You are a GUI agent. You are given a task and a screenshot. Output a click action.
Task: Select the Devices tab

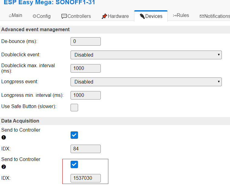(151, 16)
